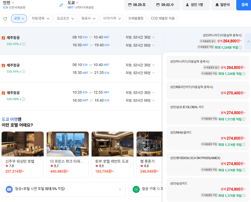This screenshot has height=202, width=251.
Task: Change return date 09.02.수
Action: pyautogui.click(x=166, y=5)
